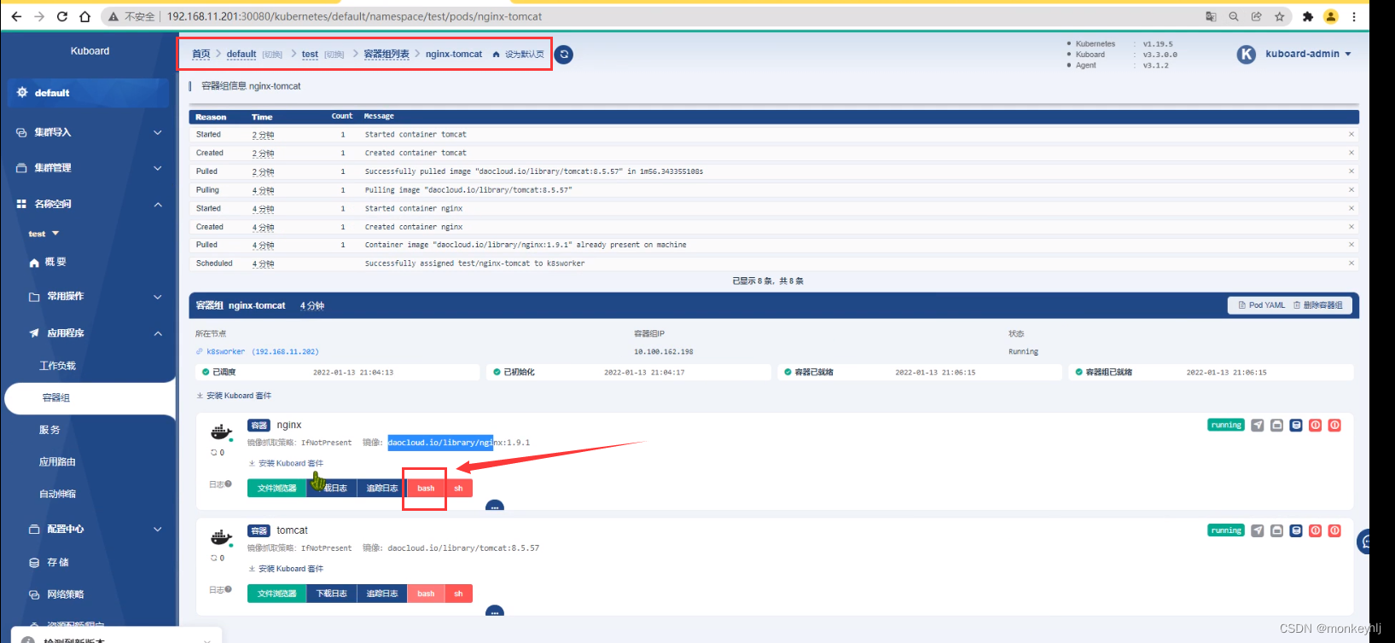Click the log help icon in nginx card

(229, 484)
